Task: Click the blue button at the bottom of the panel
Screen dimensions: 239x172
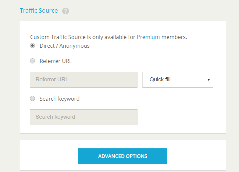Action: [x=122, y=156]
